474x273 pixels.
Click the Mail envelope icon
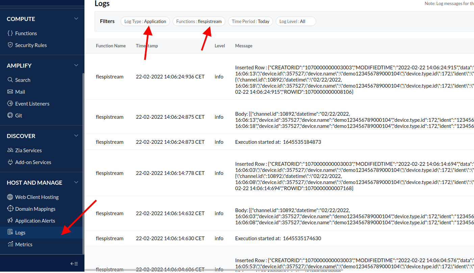point(10,92)
